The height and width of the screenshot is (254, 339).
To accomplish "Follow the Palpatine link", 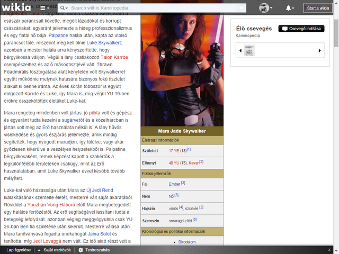I will point(58,35).
